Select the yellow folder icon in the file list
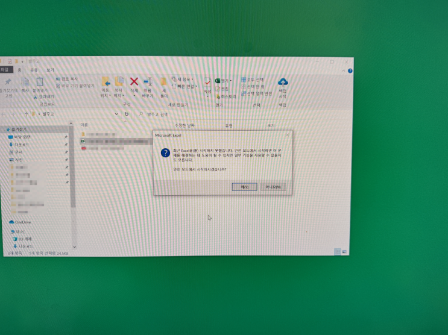This screenshot has height=335, width=448. coord(83,134)
